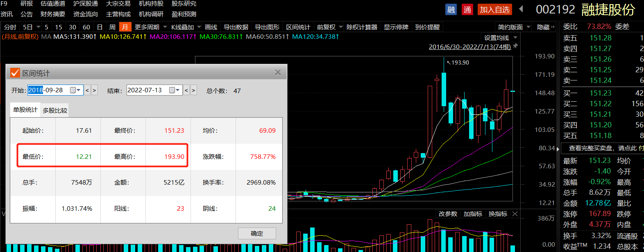The width and height of the screenshot is (644, 252).
Task: Switch chart to 周 weekly period
Action: point(112,27)
